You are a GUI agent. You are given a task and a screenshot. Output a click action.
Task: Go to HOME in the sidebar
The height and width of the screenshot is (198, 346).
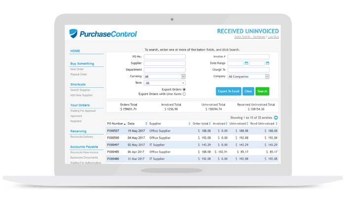(x=75, y=51)
